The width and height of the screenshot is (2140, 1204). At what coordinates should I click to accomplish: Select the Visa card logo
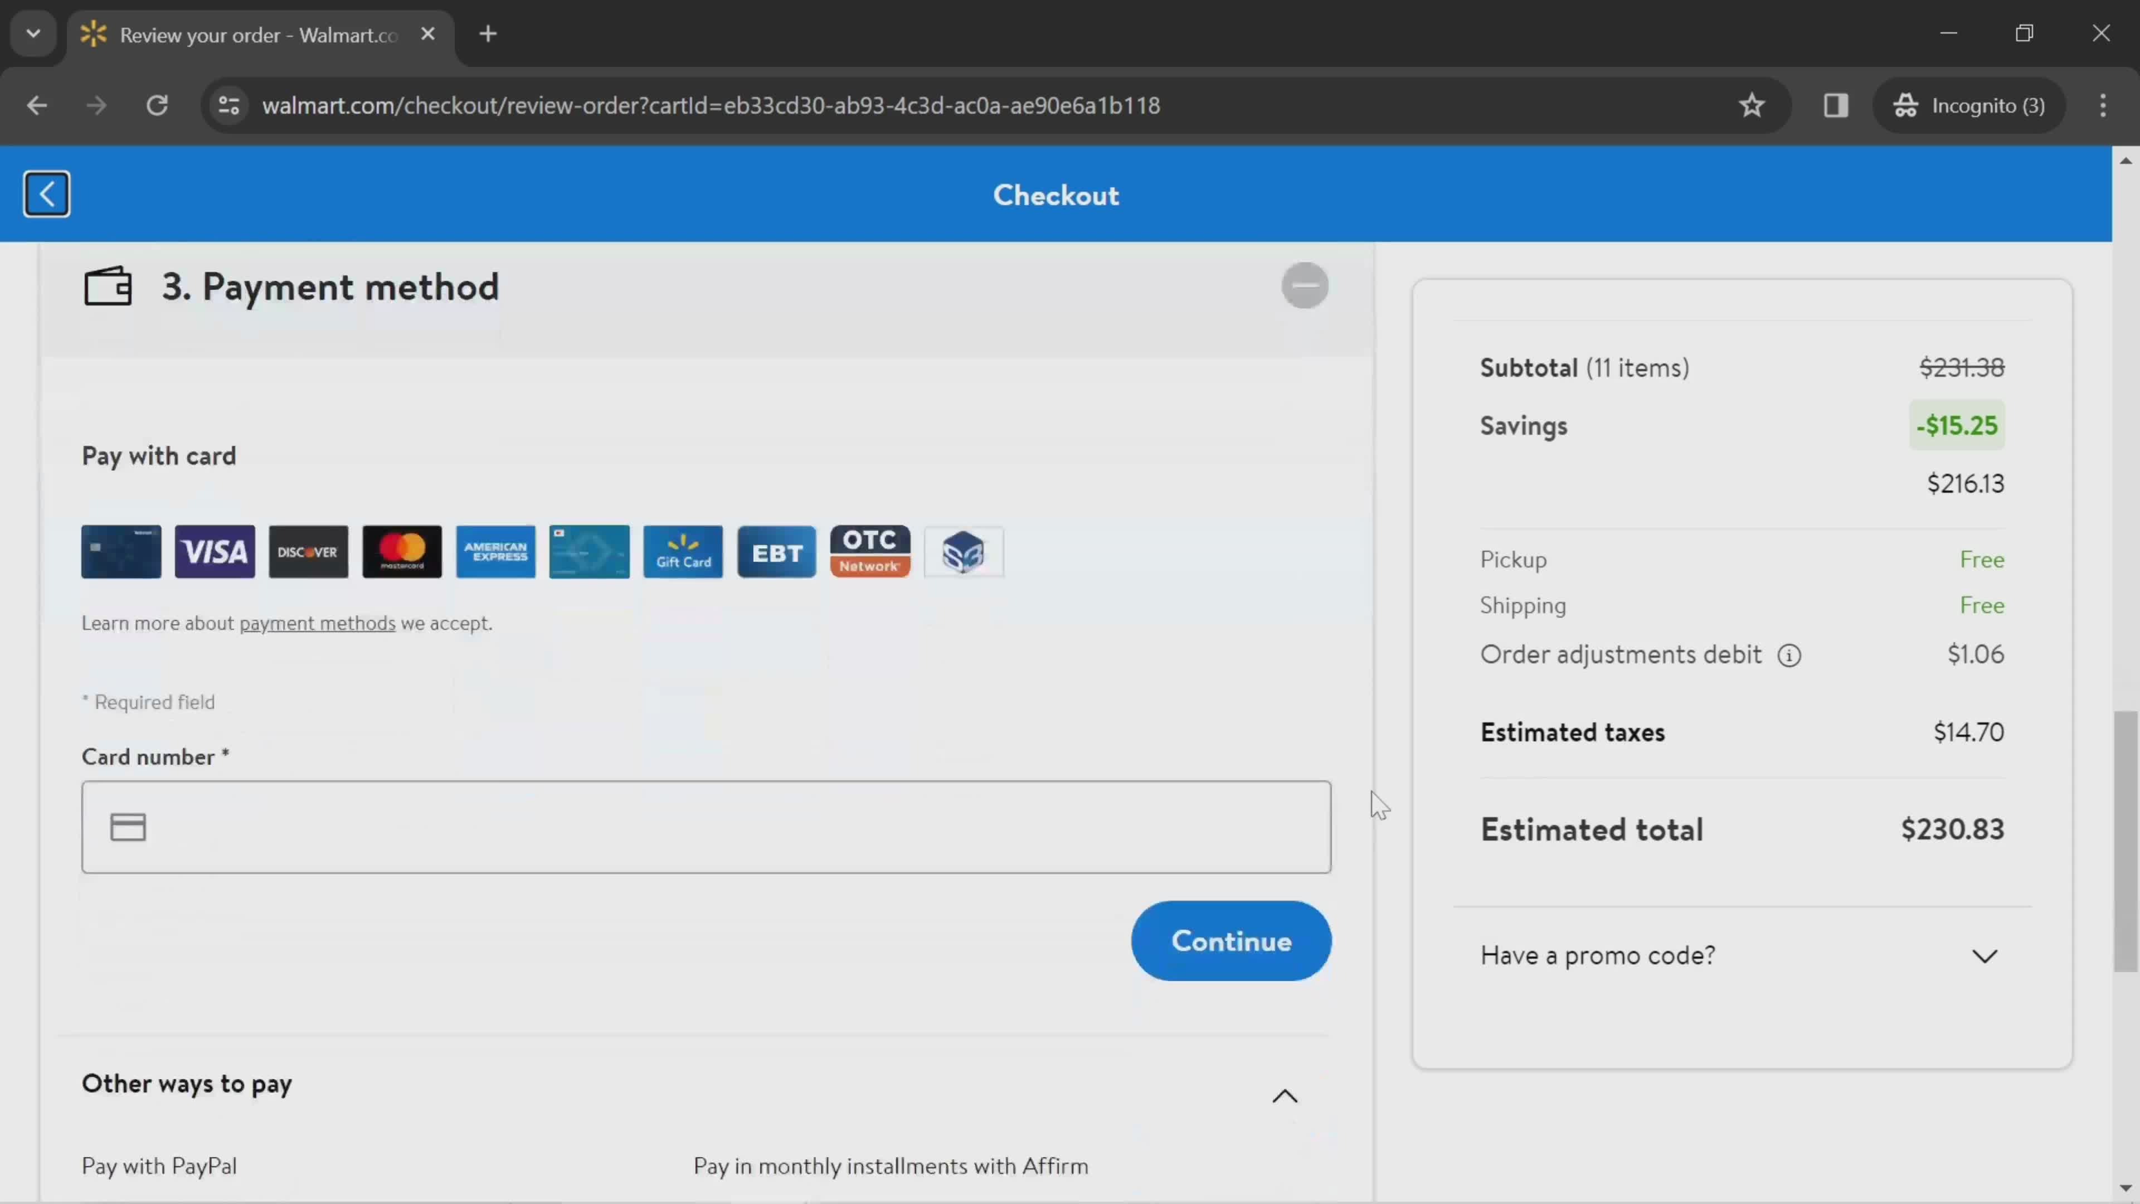coord(215,552)
